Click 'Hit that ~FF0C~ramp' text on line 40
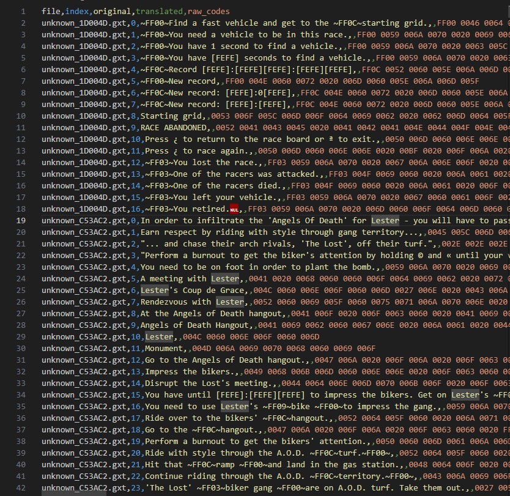510x496 pixels. coord(190,464)
